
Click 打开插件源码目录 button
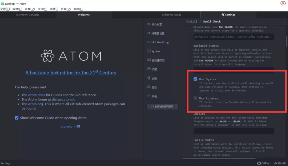[163, 107]
